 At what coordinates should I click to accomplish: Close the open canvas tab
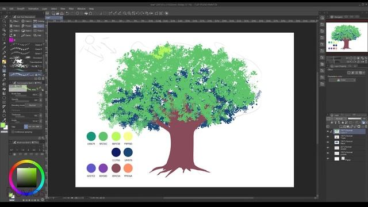(61, 18)
